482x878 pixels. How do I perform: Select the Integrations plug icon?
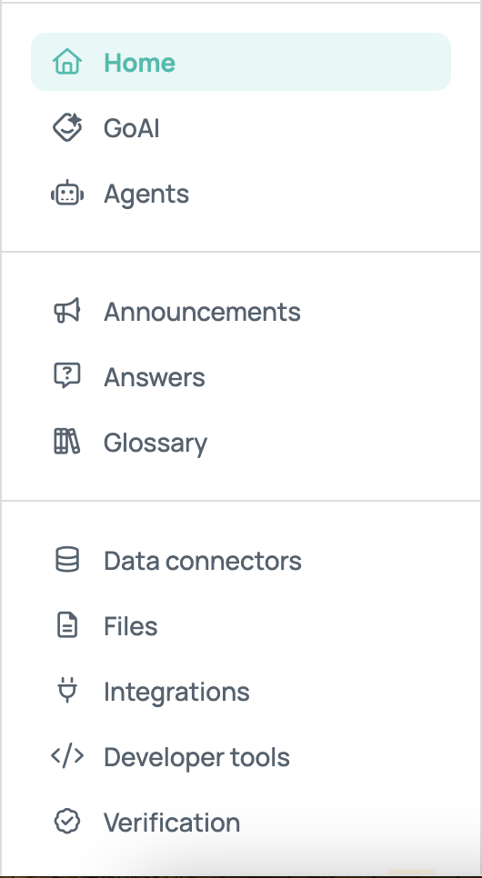tap(67, 690)
